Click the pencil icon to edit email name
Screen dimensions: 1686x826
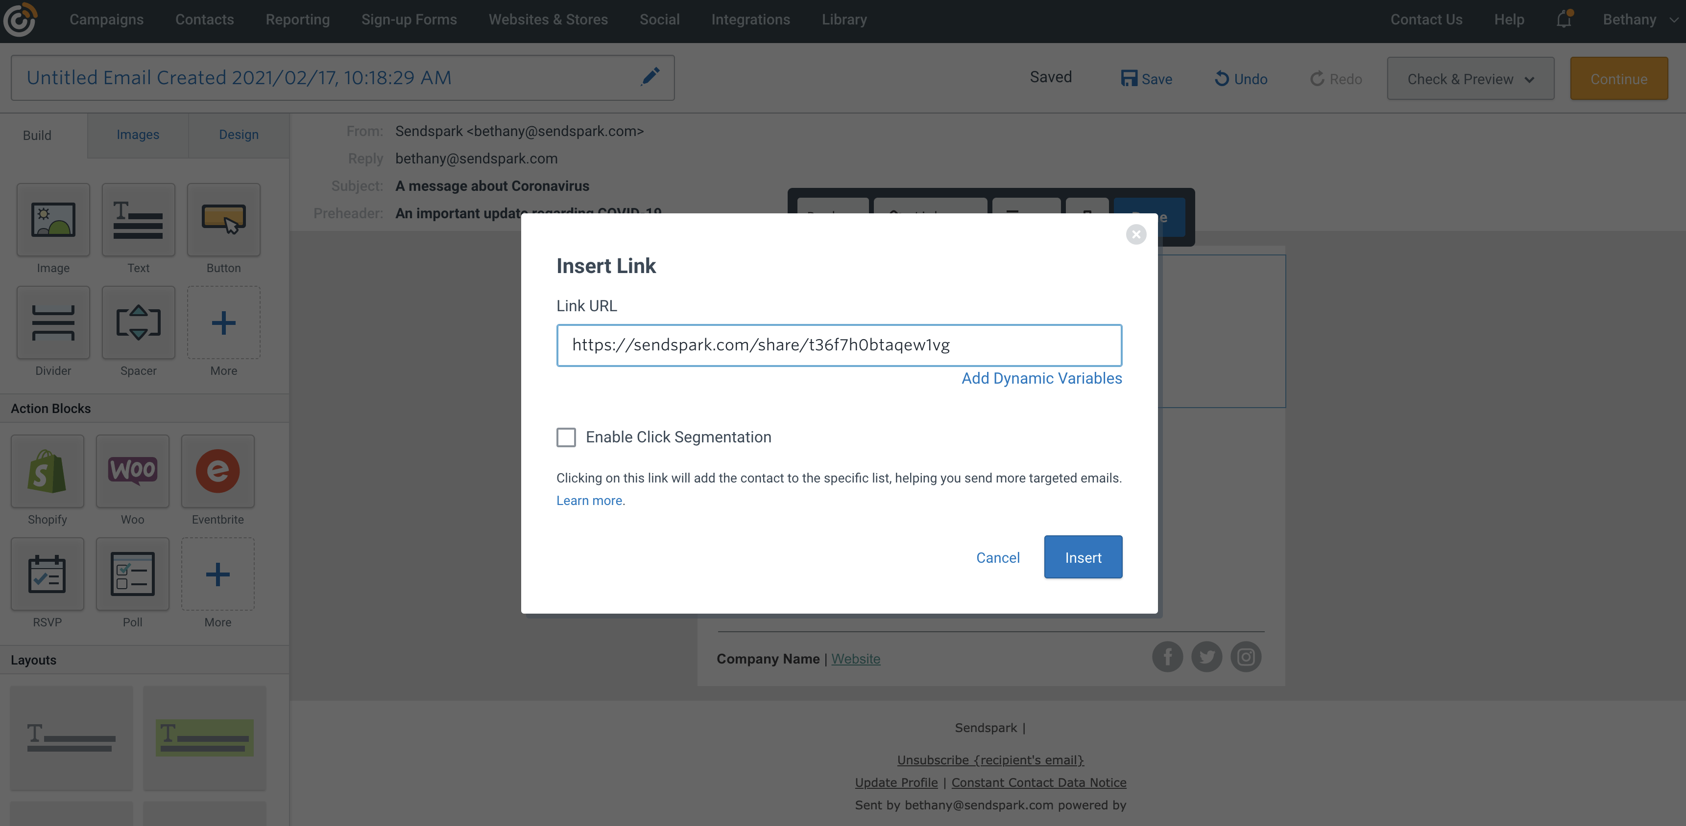coord(650,76)
